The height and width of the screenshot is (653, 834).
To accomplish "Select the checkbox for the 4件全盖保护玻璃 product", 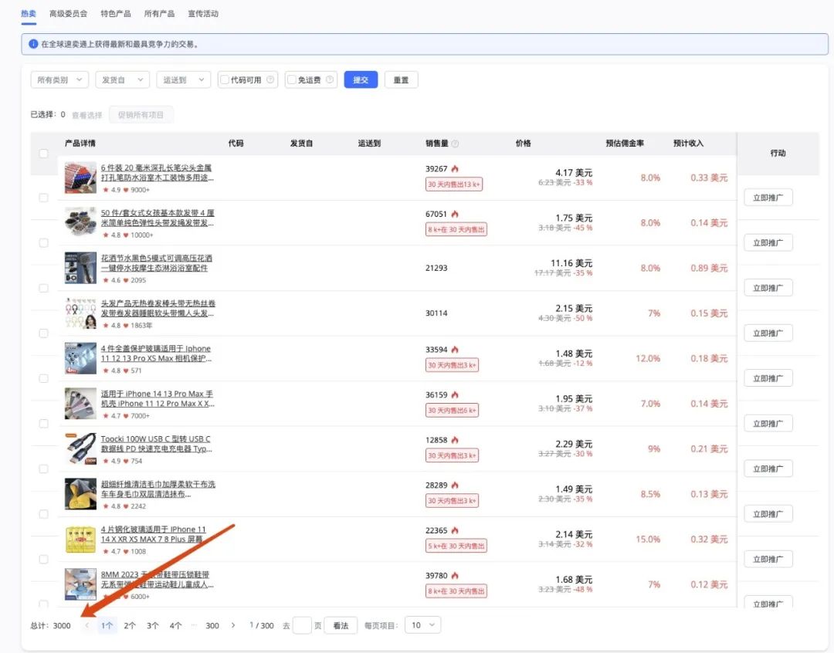I will (x=43, y=379).
